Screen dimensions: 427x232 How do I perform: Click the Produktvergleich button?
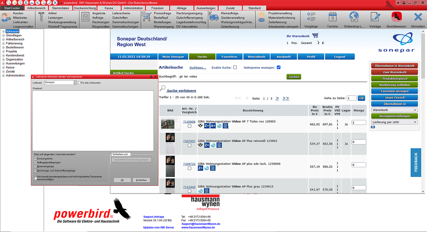coord(394,79)
